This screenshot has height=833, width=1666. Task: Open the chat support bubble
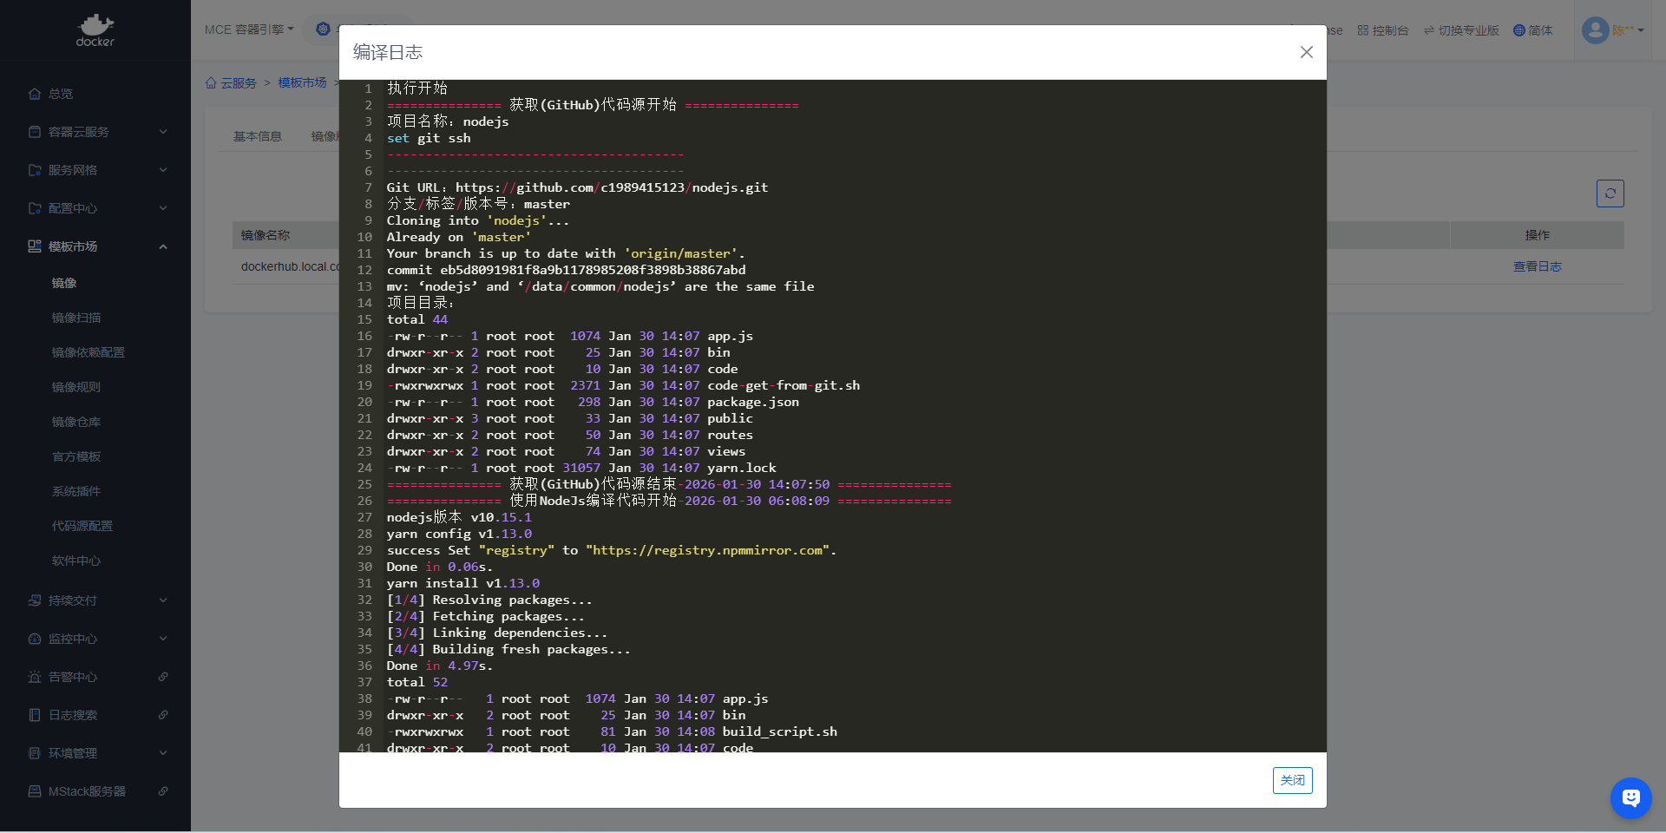coord(1630,797)
